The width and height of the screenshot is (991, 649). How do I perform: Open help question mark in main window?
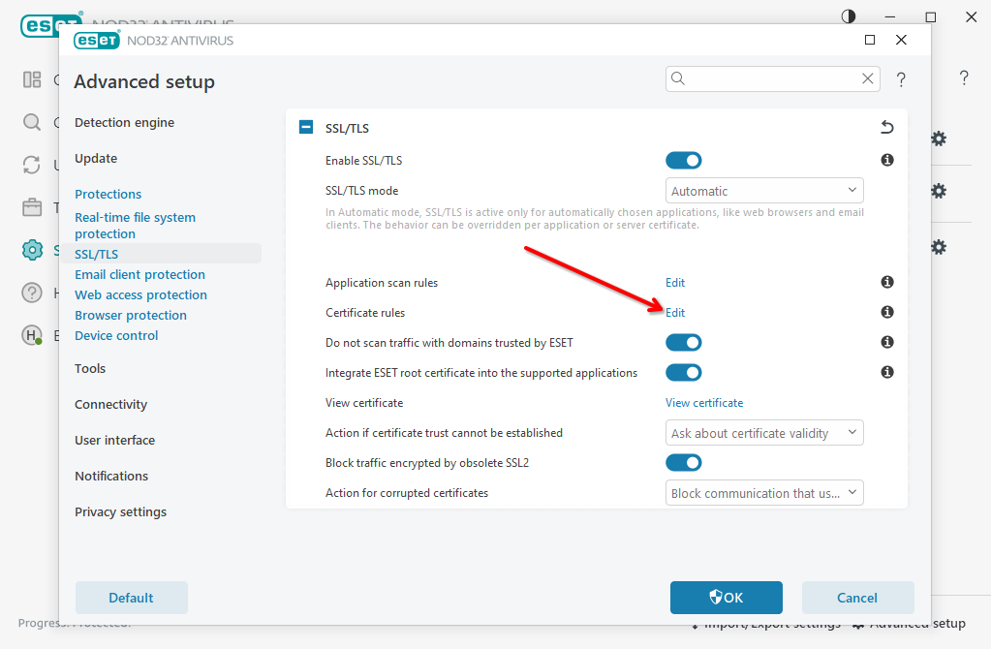964,77
